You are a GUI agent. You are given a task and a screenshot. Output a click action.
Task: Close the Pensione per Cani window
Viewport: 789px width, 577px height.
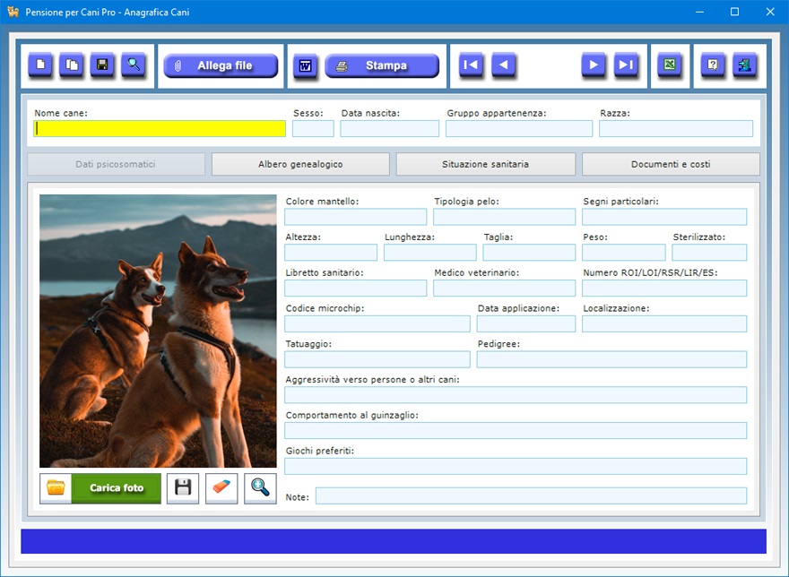pyautogui.click(x=770, y=12)
